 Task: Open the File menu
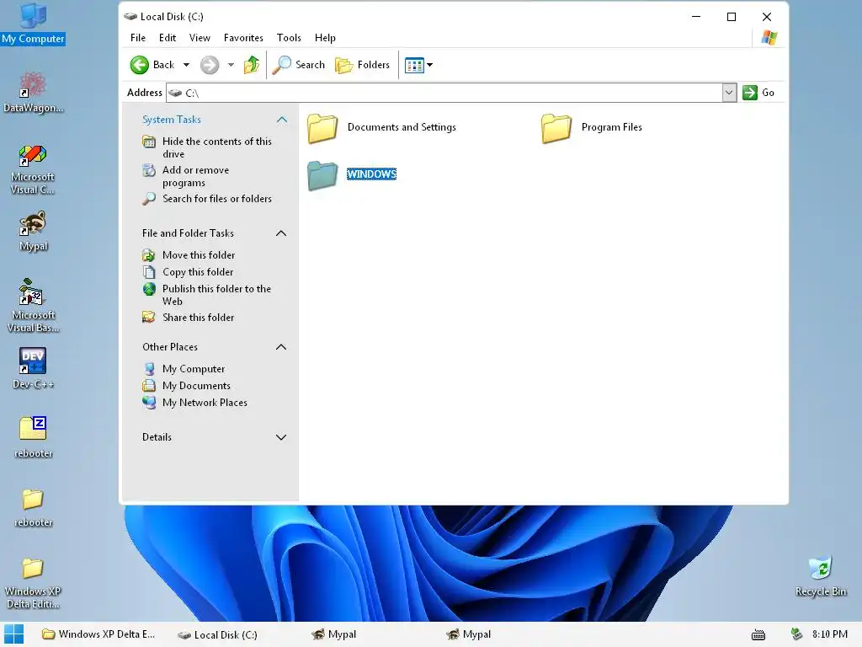[x=138, y=38]
